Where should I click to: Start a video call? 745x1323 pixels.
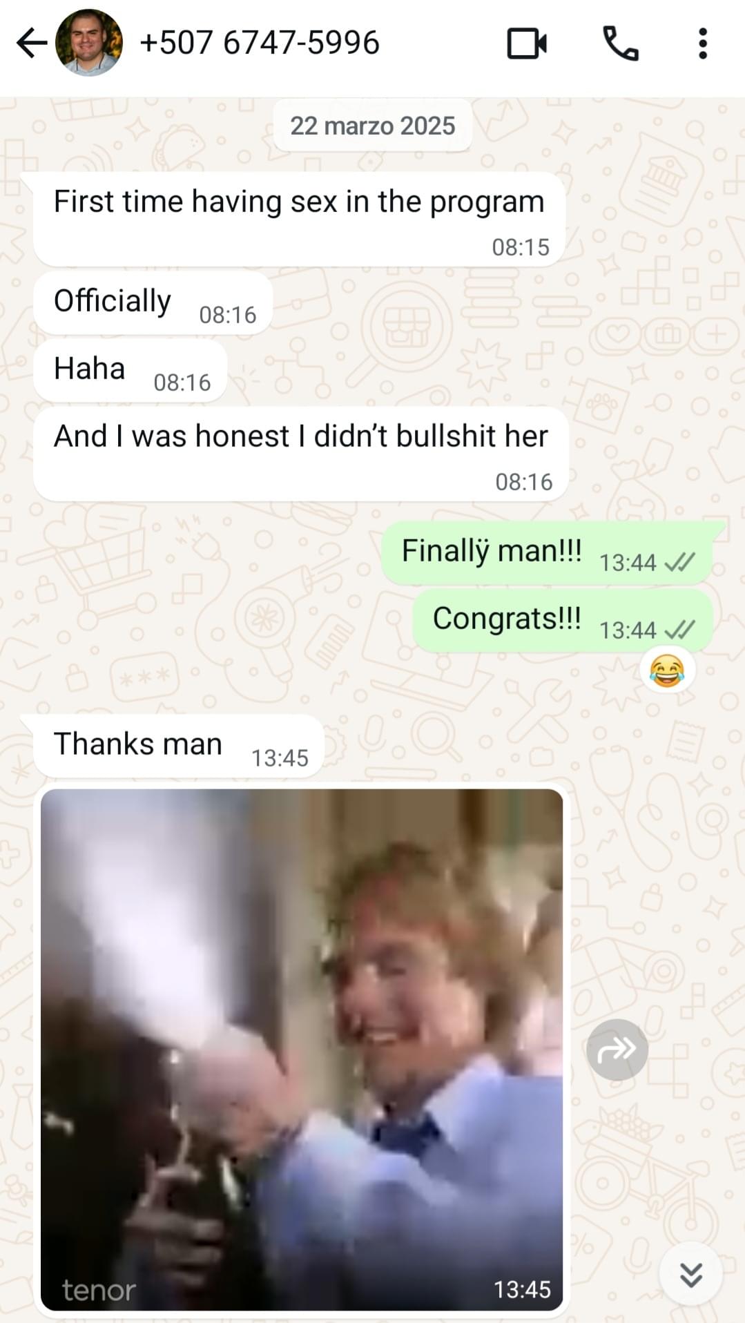click(527, 44)
